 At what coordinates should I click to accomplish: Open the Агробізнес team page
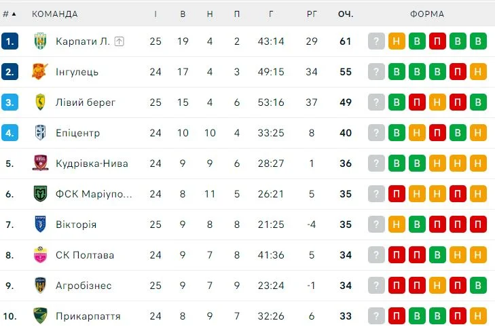tap(84, 286)
